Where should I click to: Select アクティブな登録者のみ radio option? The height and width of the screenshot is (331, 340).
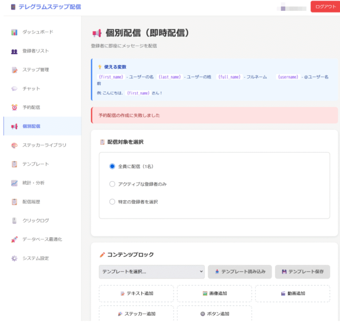[x=112, y=184]
